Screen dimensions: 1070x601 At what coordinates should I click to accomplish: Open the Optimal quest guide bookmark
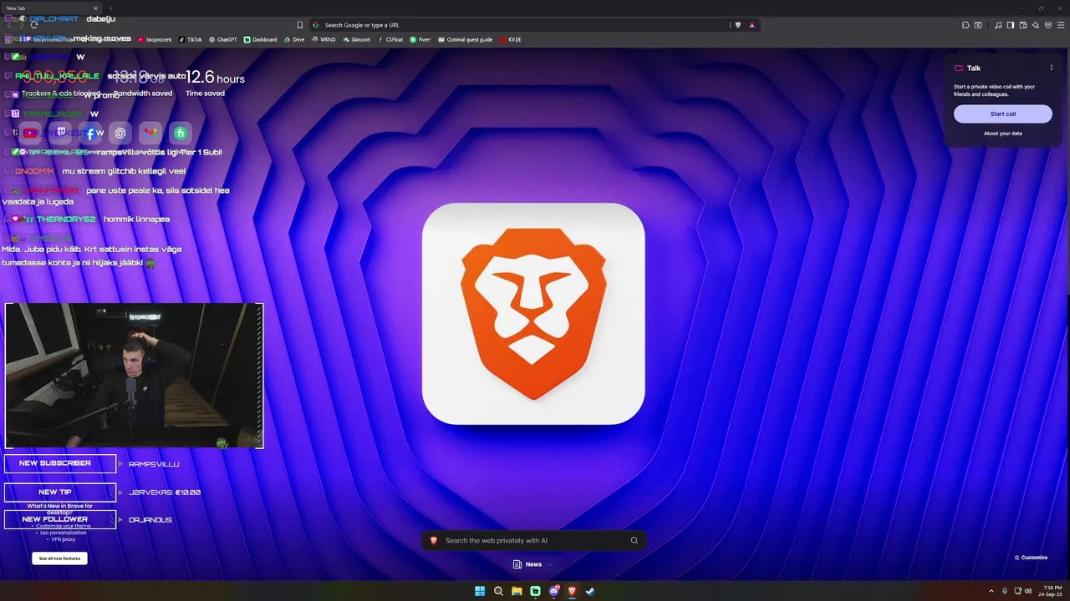466,39
